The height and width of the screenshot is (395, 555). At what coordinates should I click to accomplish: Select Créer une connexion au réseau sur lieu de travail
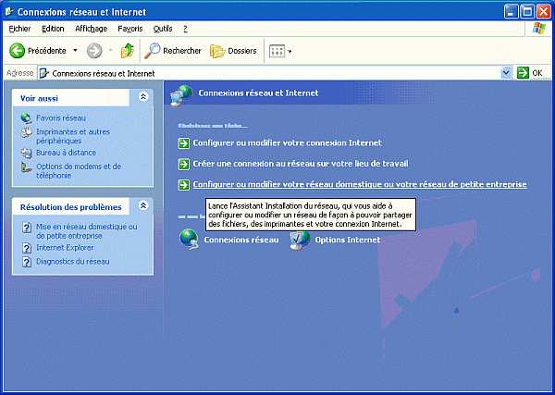coord(301,164)
